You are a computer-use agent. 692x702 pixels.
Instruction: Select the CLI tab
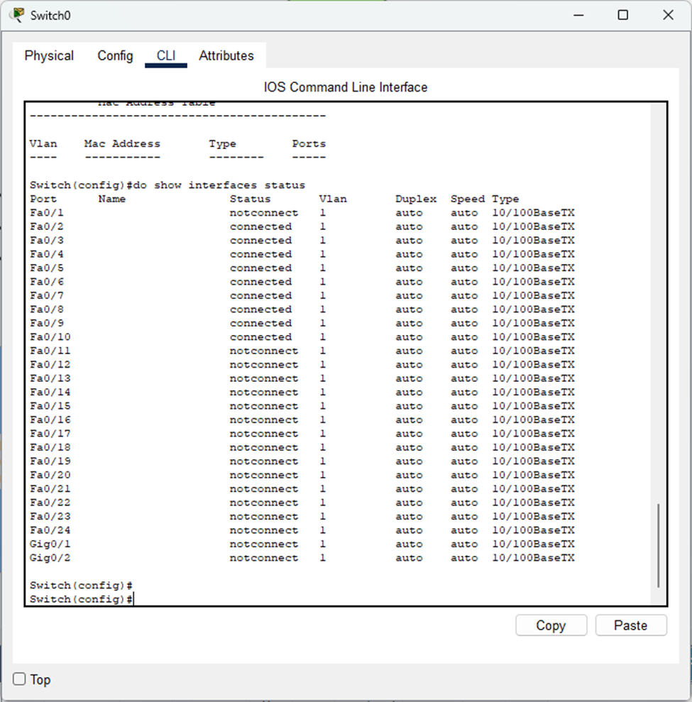[x=166, y=55]
